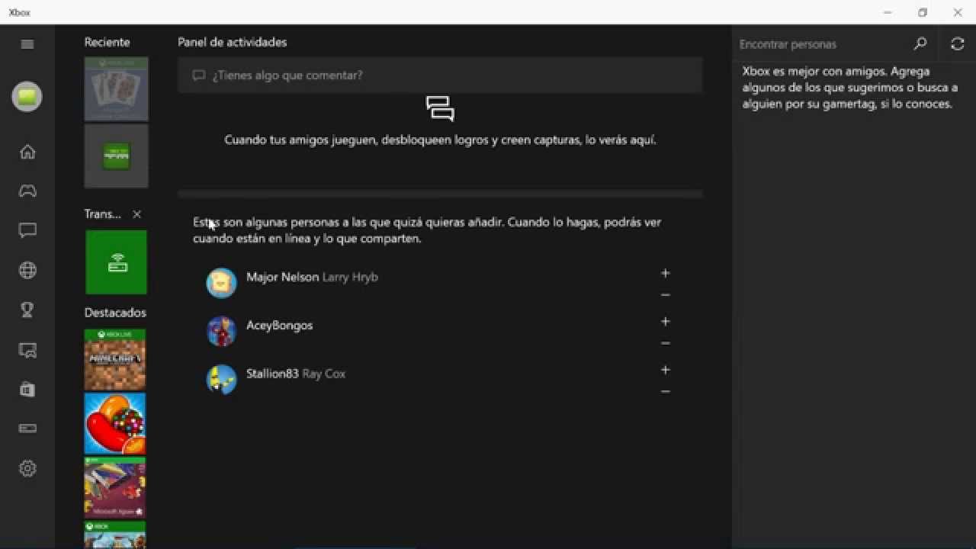Click the search magnifier icon

pyautogui.click(x=920, y=44)
